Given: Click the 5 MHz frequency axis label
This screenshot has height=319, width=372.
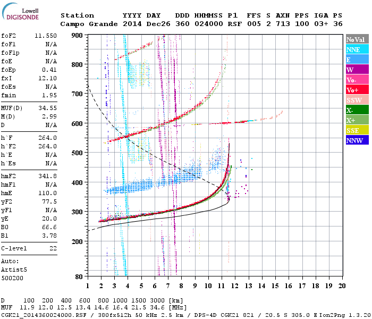Looking at the screenshot, I should pos(141,286).
